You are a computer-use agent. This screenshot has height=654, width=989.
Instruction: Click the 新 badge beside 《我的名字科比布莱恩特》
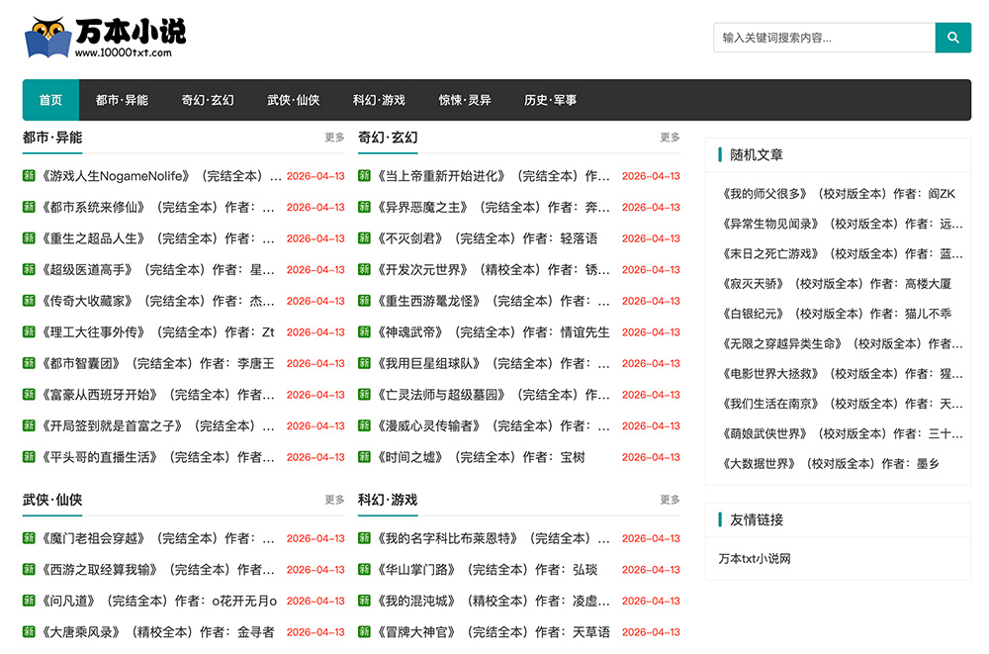pyautogui.click(x=363, y=538)
